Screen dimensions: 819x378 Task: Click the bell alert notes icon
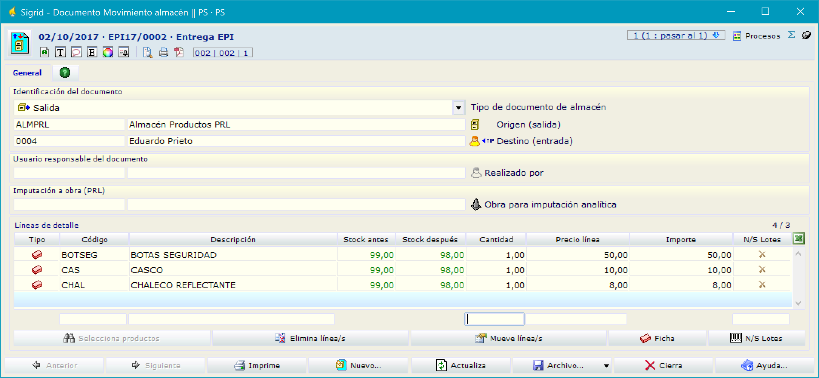click(x=124, y=52)
